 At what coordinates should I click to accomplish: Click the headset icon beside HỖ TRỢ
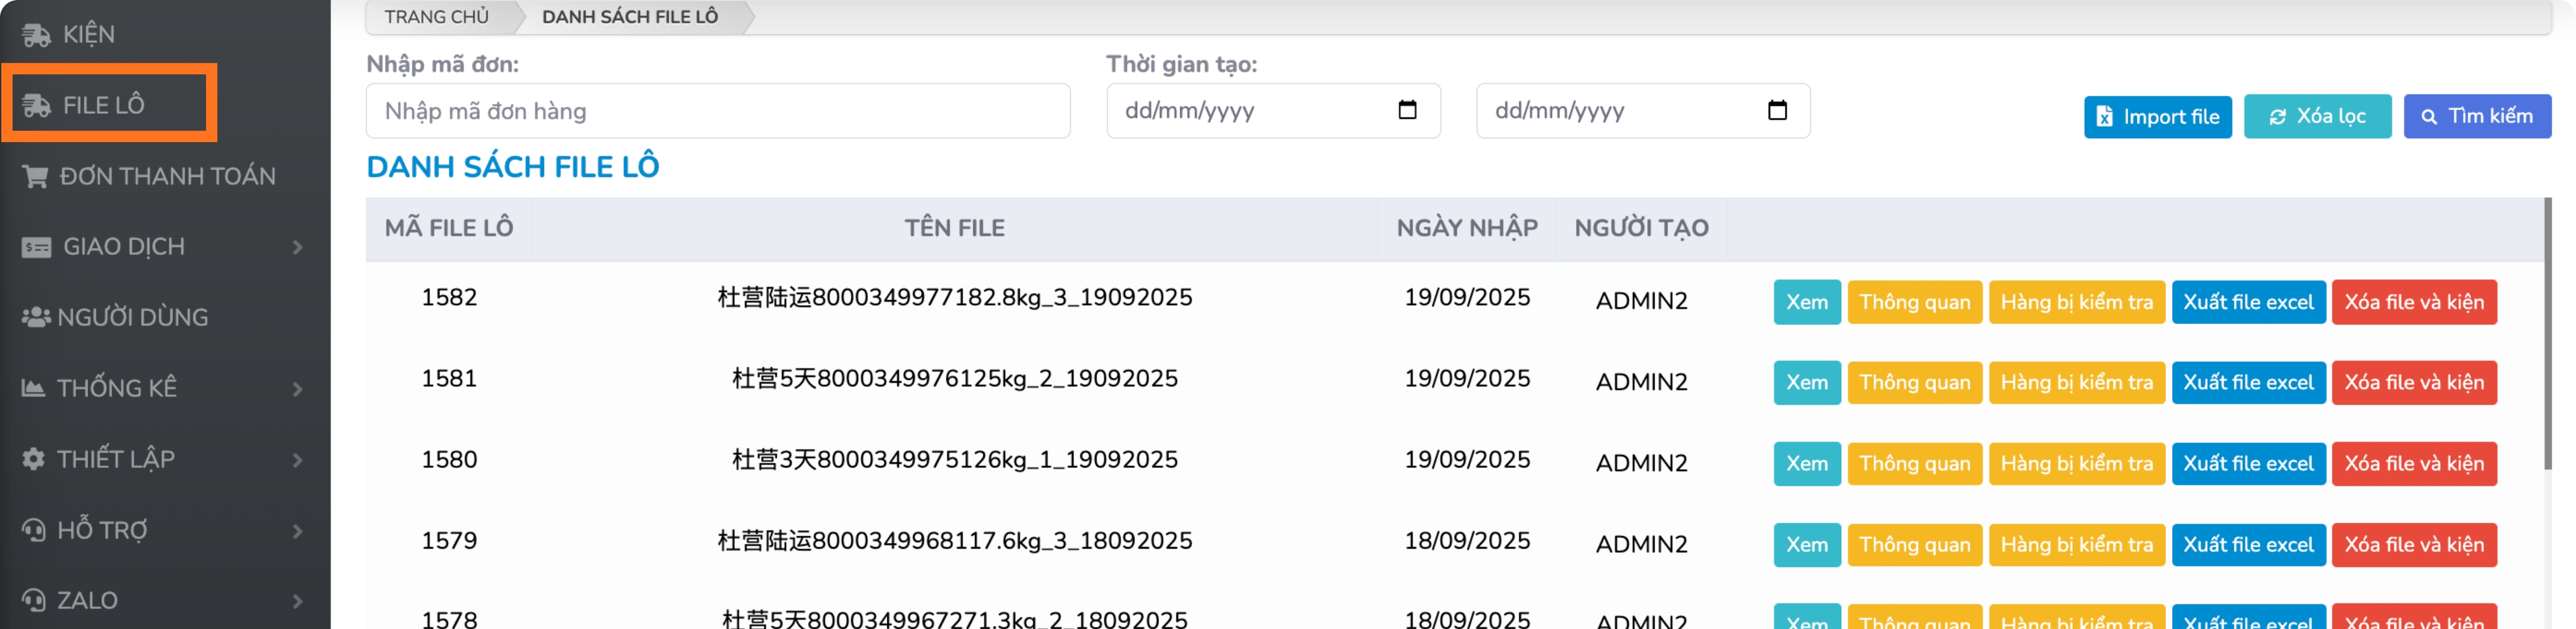pyautogui.click(x=33, y=530)
